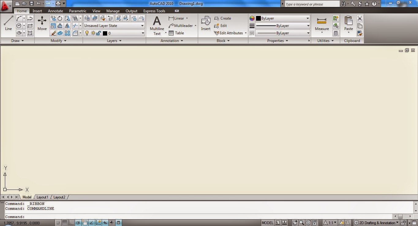Select the Move tool
The width and height of the screenshot is (418, 226).
(x=42, y=23)
